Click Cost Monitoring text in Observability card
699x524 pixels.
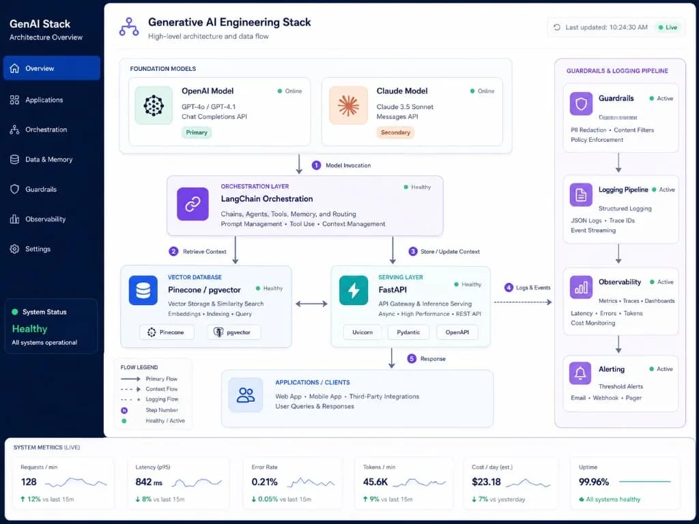(x=593, y=323)
